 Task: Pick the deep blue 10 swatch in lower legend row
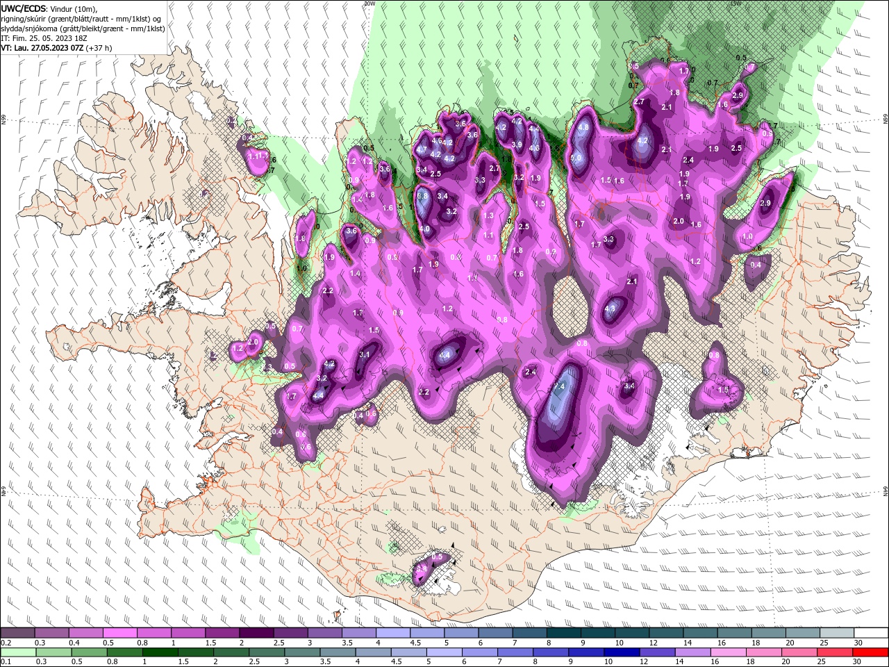[x=622, y=652]
